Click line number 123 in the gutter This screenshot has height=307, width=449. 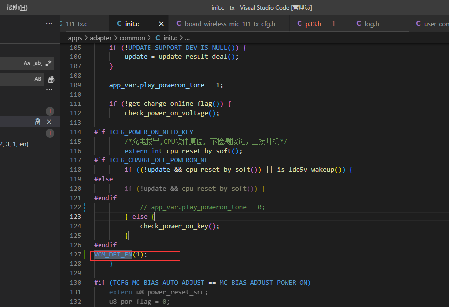tap(76, 217)
